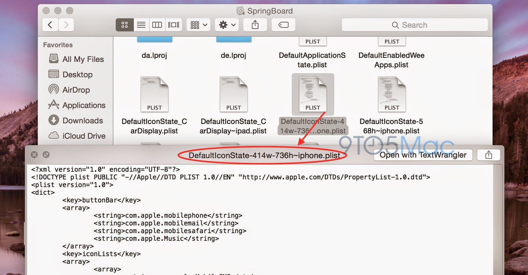Switch to list view
The height and width of the screenshot is (275, 528).
tap(141, 25)
